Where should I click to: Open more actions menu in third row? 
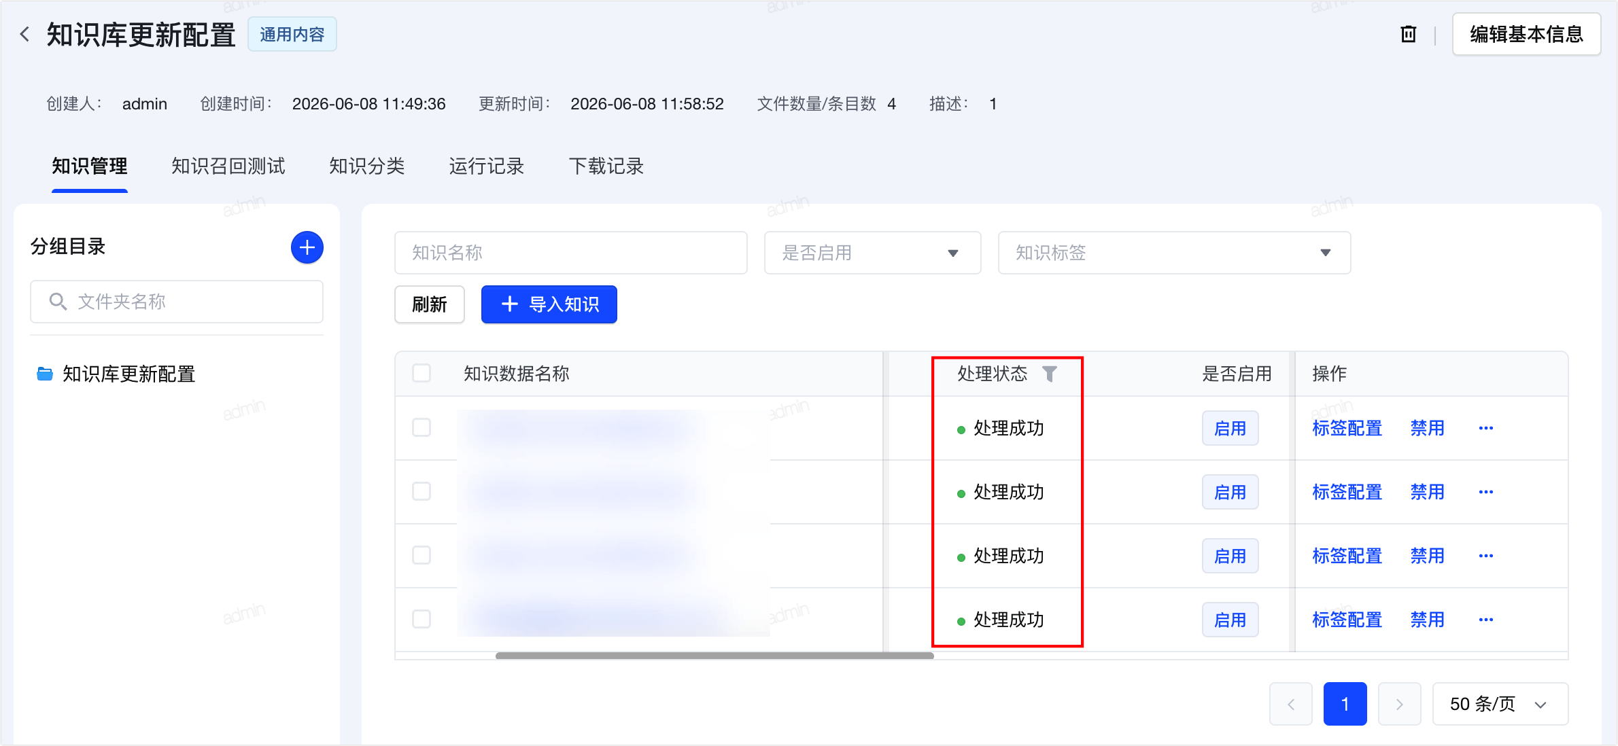(1486, 556)
